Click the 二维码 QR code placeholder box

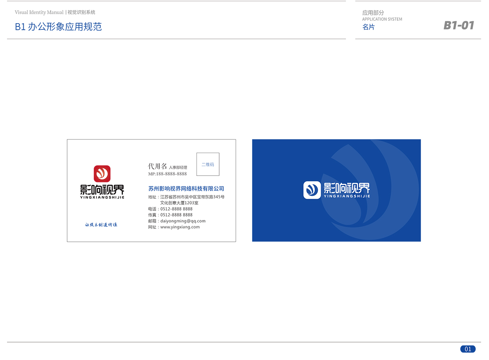(208, 165)
